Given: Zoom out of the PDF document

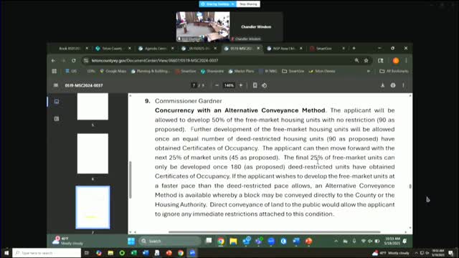Looking at the screenshot, I should tap(217, 85).
